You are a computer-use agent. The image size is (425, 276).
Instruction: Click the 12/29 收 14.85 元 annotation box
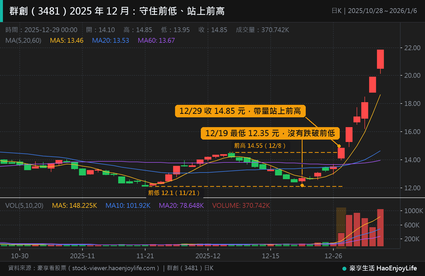tap(240, 111)
